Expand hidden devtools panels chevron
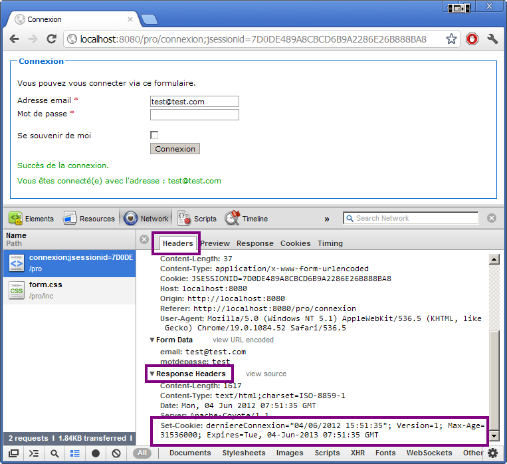This screenshot has height=464, width=507. (x=327, y=219)
